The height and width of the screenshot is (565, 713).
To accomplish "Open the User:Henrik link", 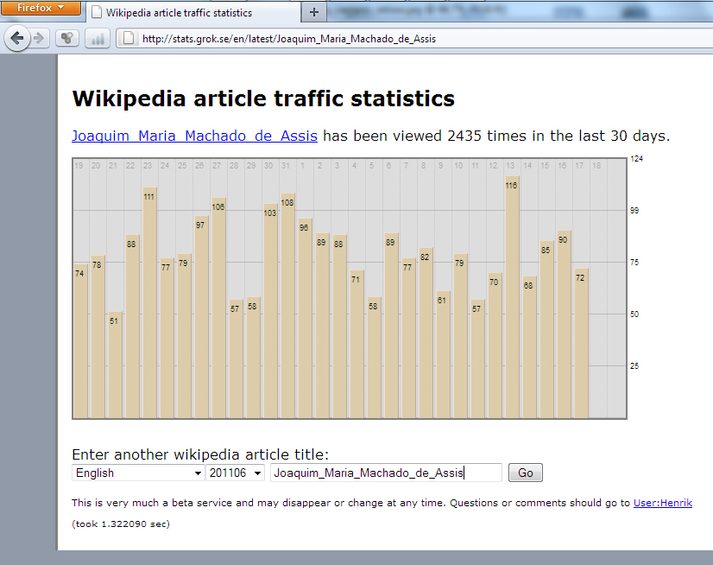I will coord(662,503).
